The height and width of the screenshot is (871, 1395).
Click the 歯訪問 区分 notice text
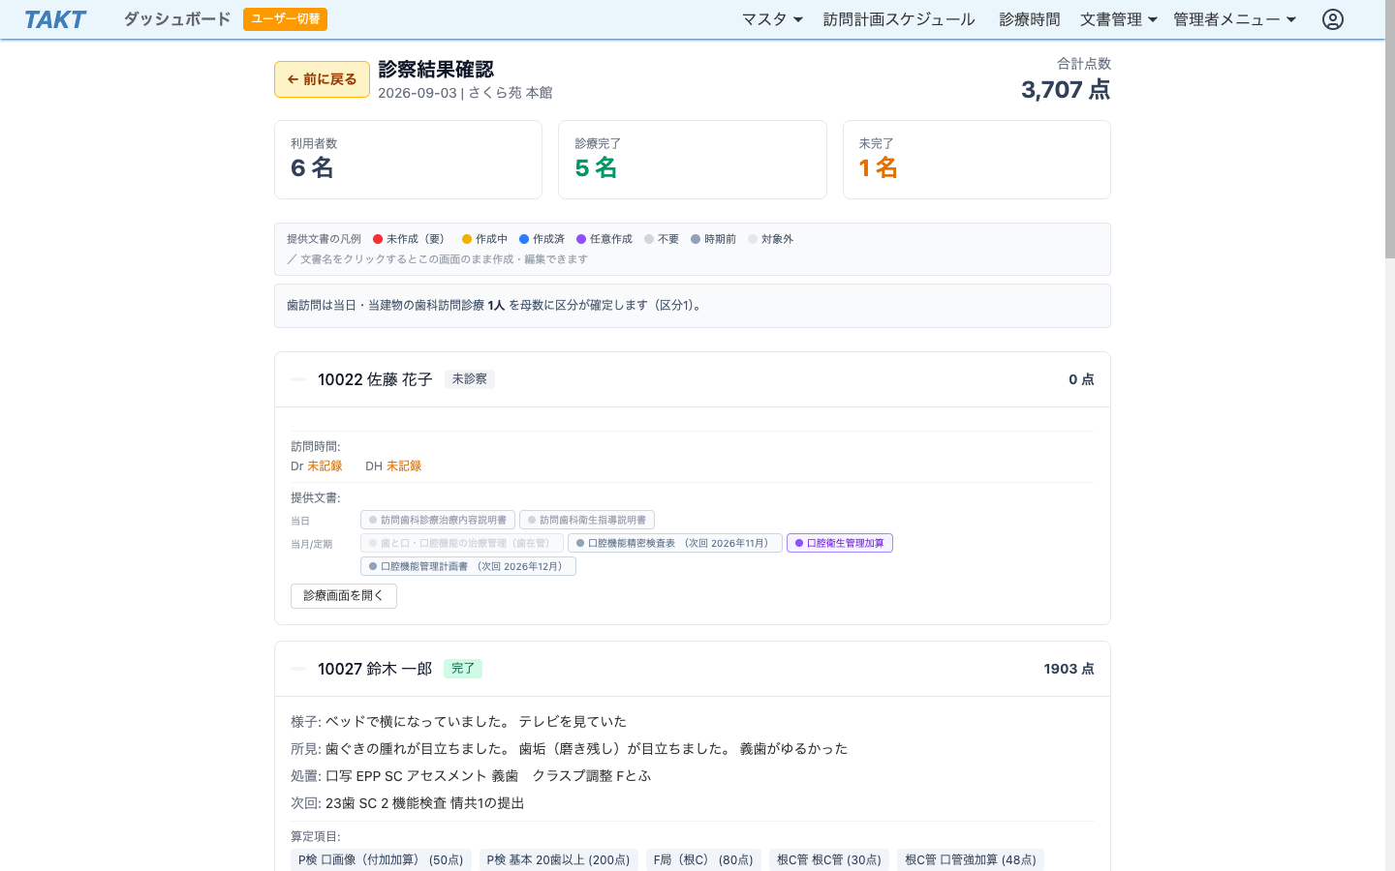tap(496, 305)
